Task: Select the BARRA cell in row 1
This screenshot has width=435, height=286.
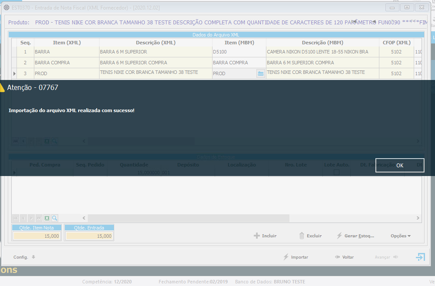Action: (66, 52)
